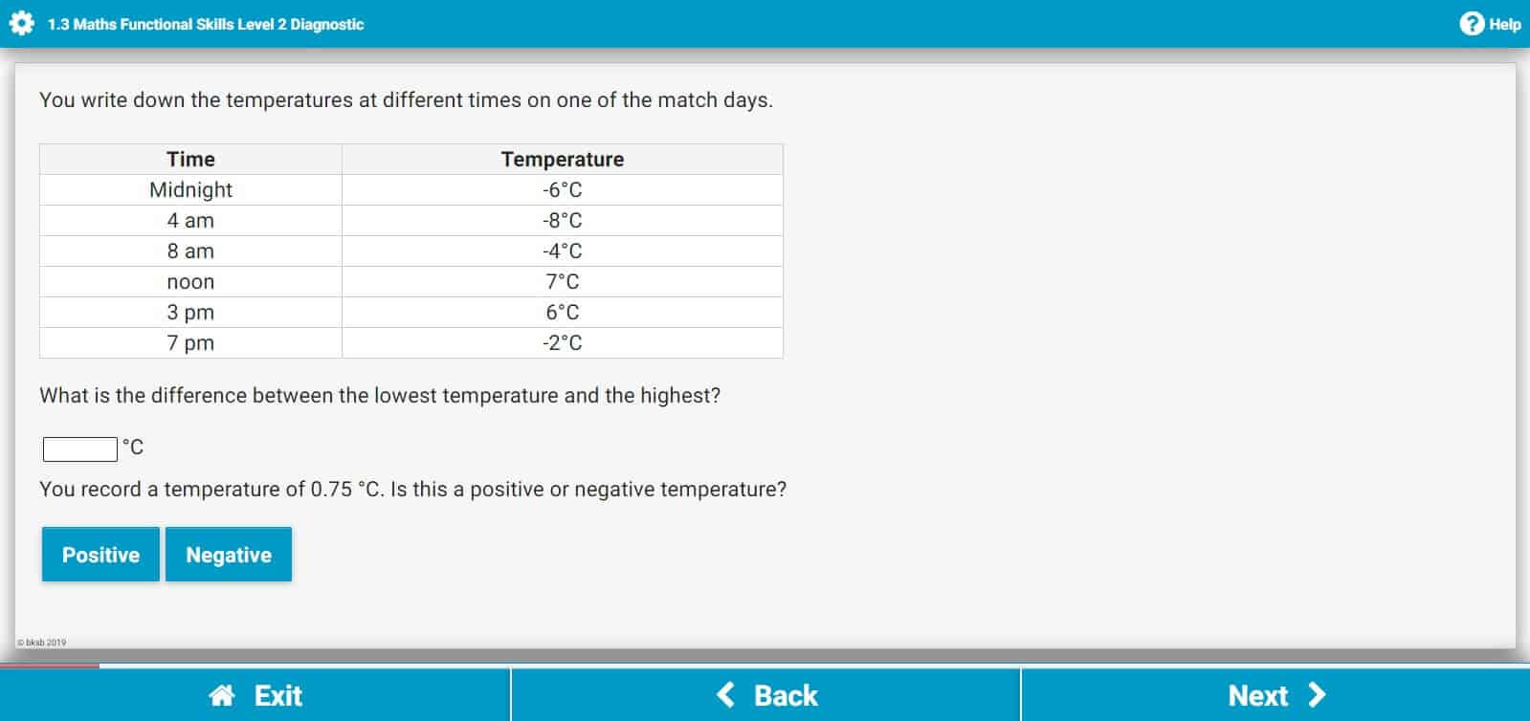1530x721 pixels.
Task: Select the Negative answer button
Action: tap(229, 555)
